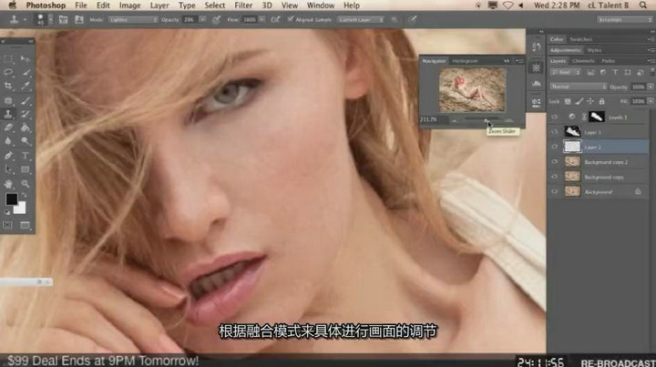Hide the Layer 1 layer

pyautogui.click(x=555, y=132)
